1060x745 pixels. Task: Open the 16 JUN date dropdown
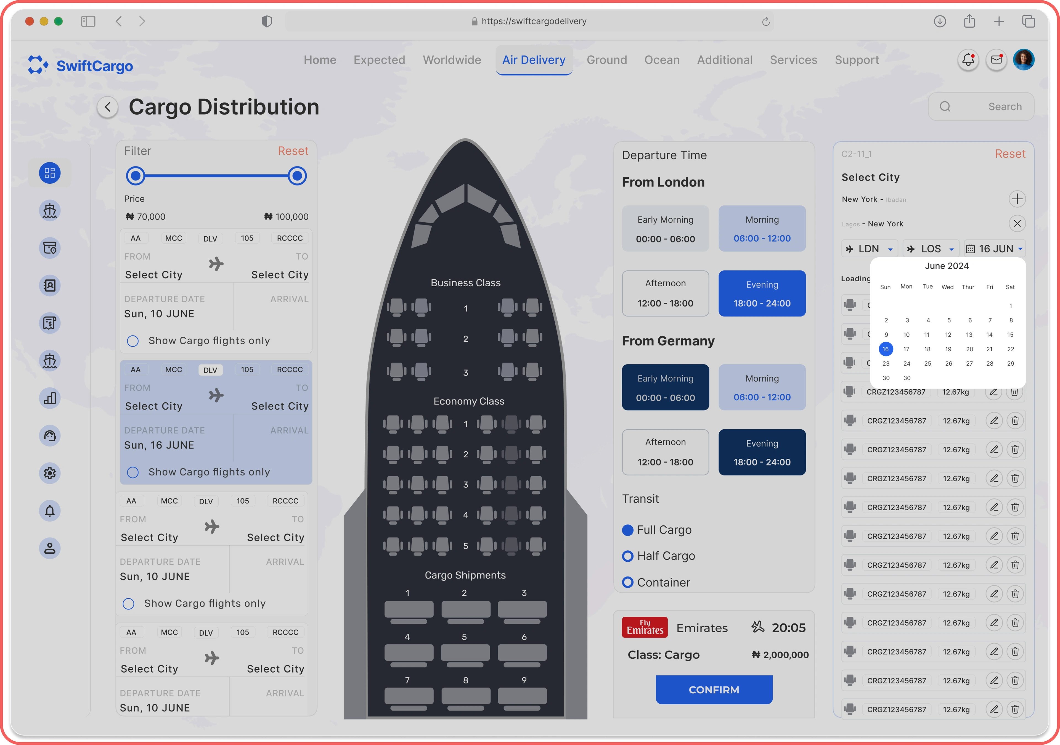995,249
